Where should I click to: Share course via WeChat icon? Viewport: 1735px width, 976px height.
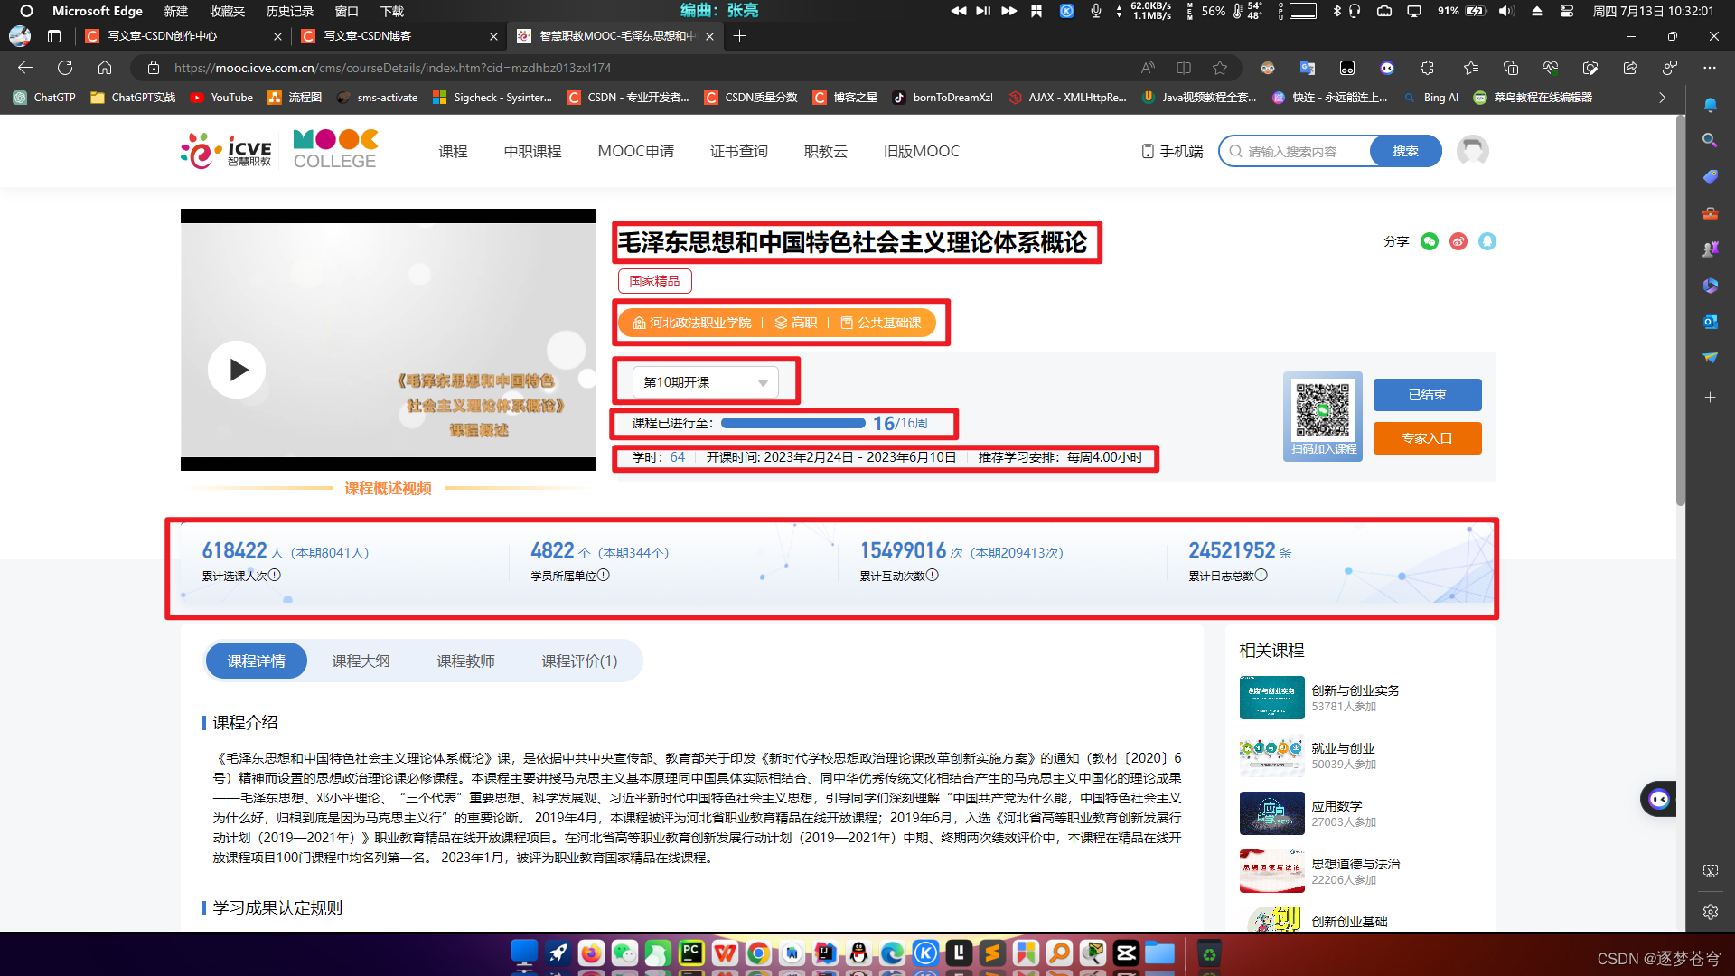pyautogui.click(x=1430, y=241)
